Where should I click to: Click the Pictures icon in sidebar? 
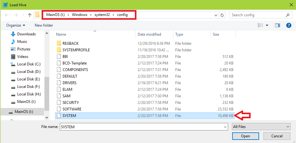tap(13, 49)
